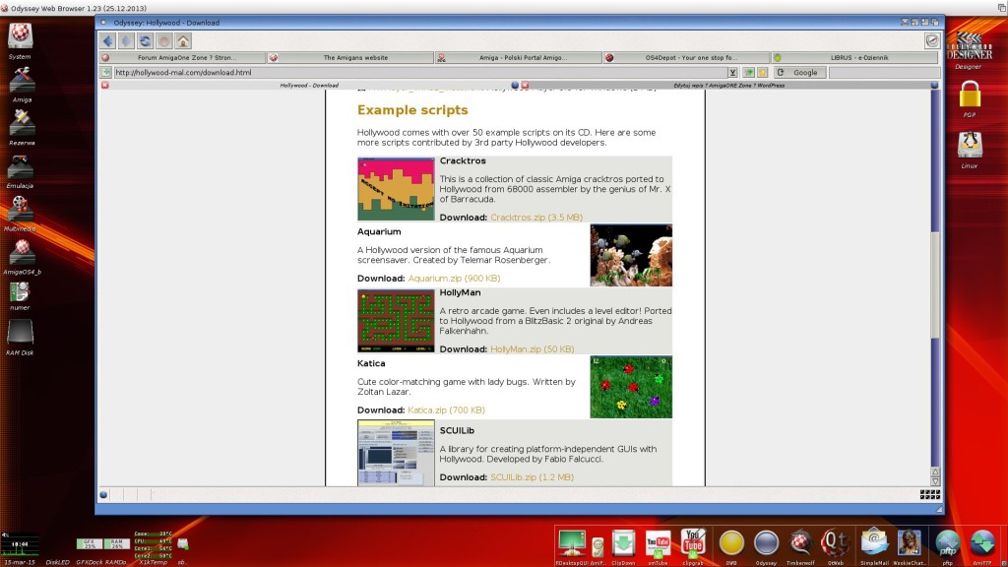Click the scroll down arrow at scrollbar bottom
The image size is (1008, 567).
tap(935, 480)
